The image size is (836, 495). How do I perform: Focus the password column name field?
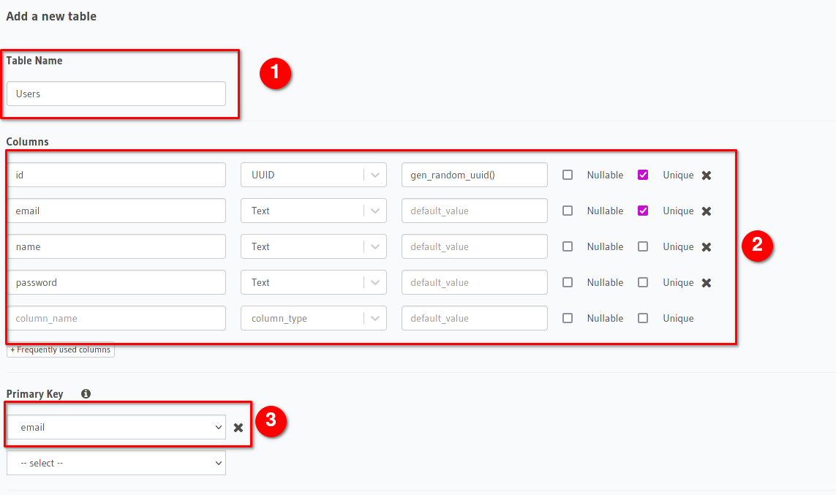(116, 283)
